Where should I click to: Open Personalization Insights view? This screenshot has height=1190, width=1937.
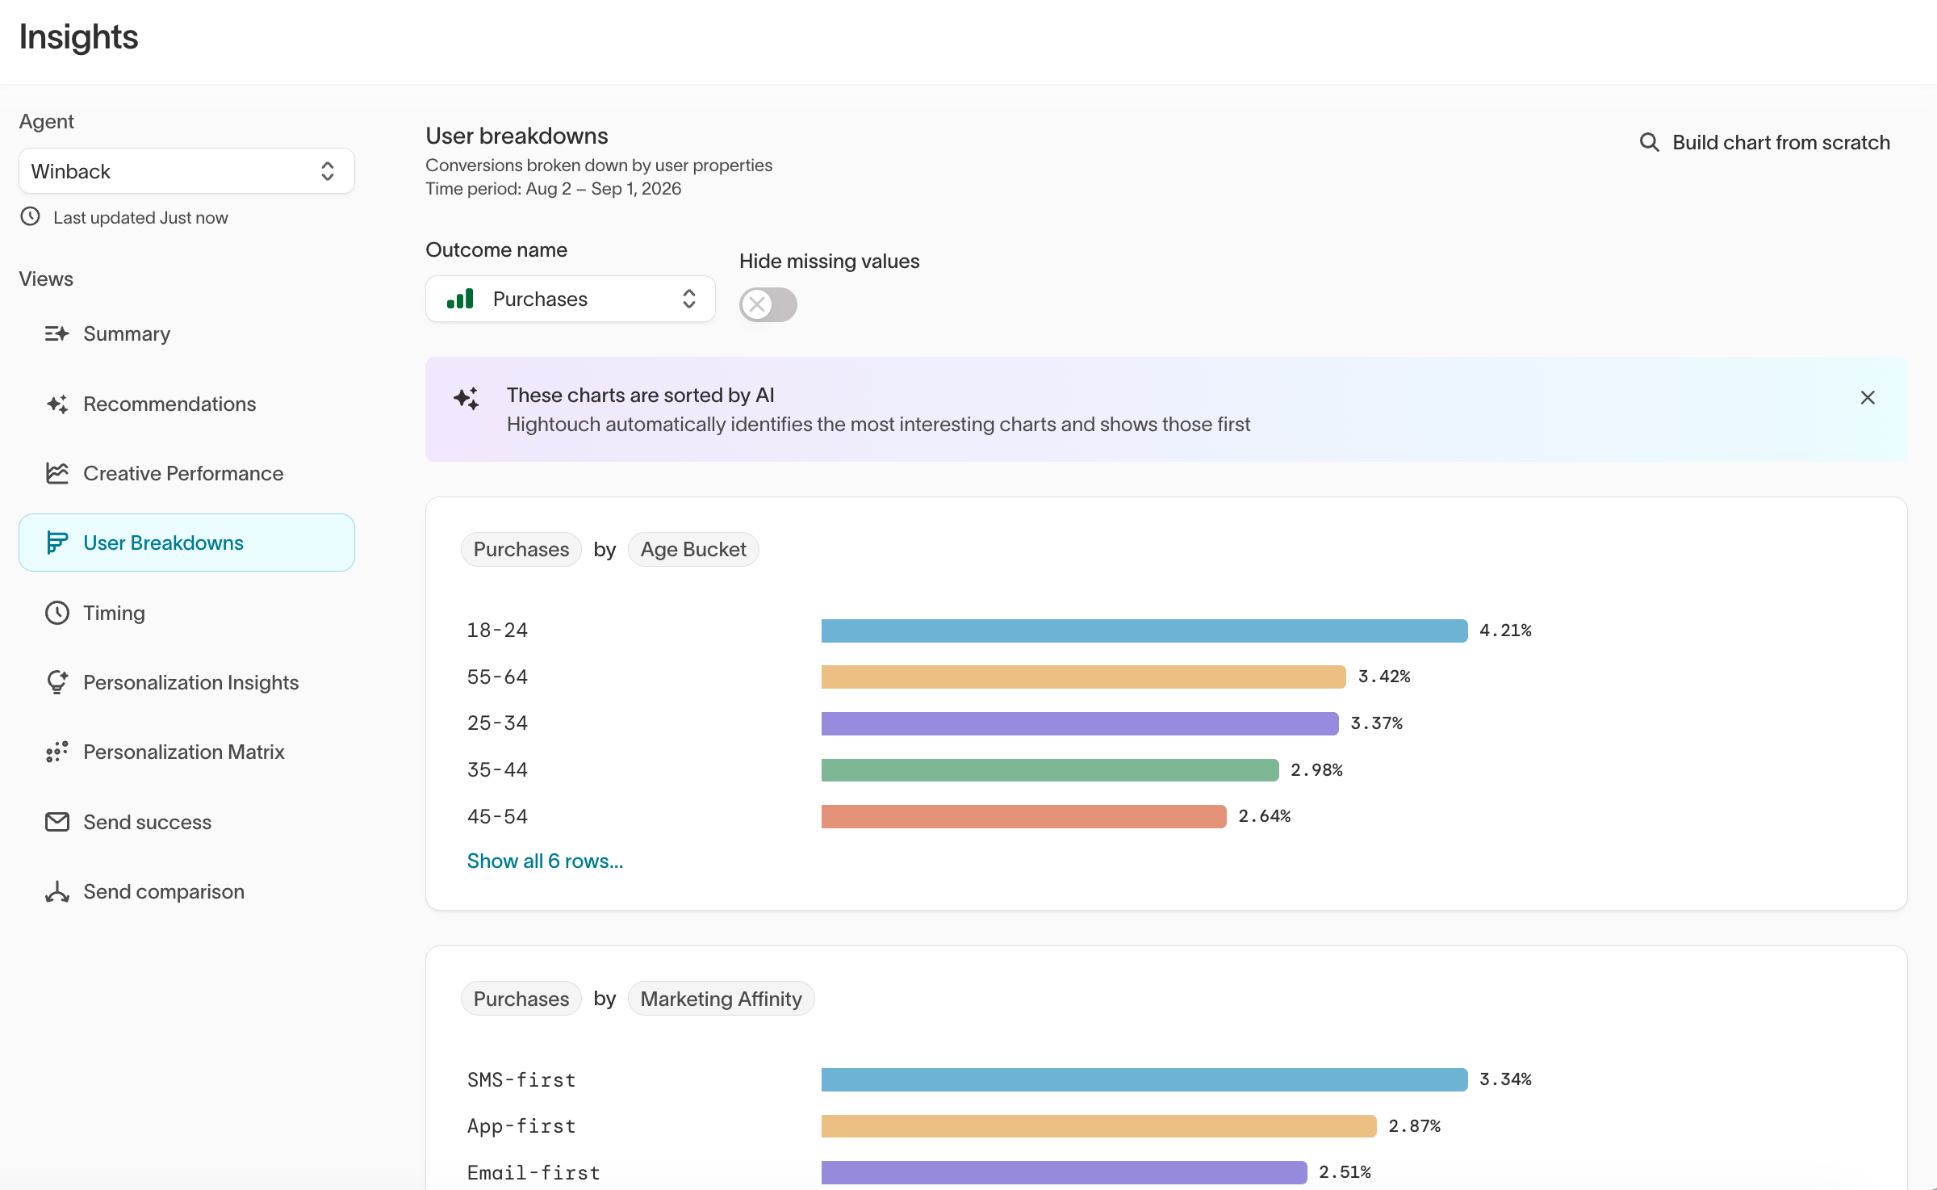[186, 682]
